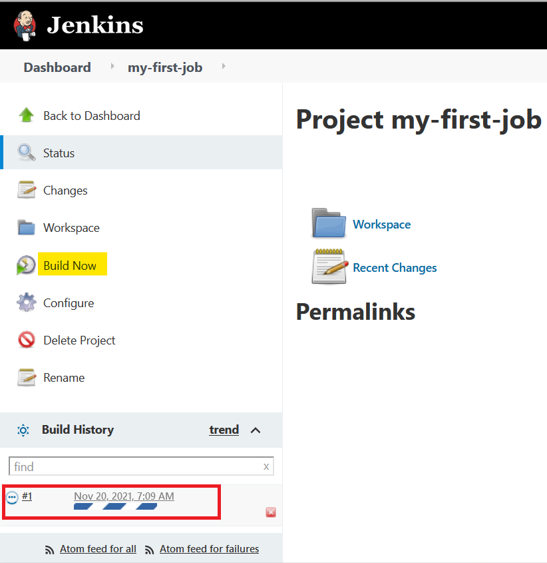The width and height of the screenshot is (547, 563).
Task: Open the Atom feed for failures link
Action: pos(209,548)
